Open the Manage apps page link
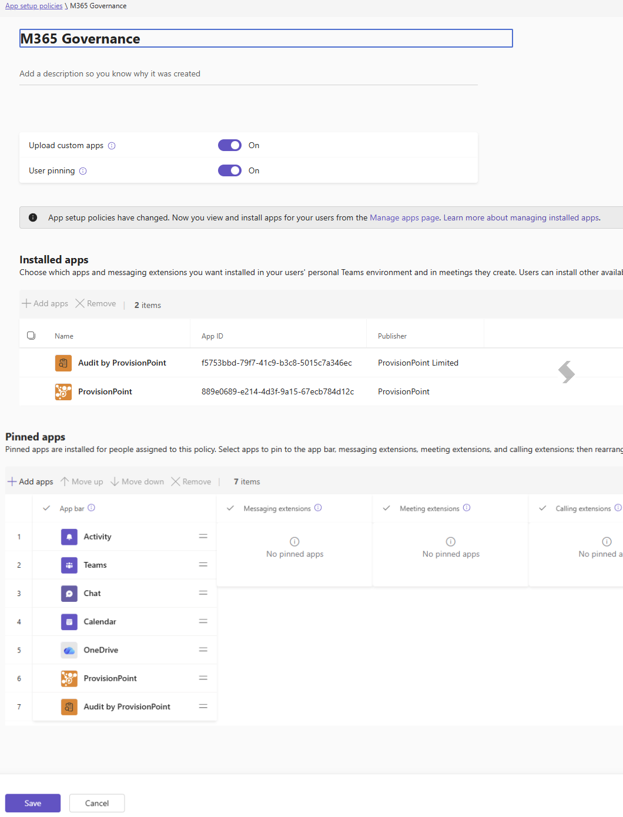Viewport: 623px width, 817px height. (x=404, y=217)
